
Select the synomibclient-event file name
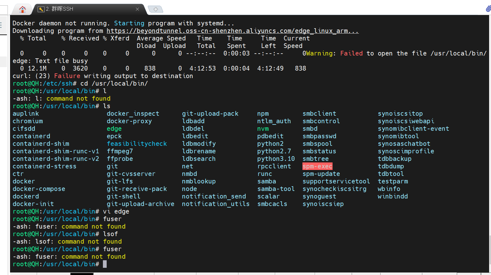tap(414, 129)
